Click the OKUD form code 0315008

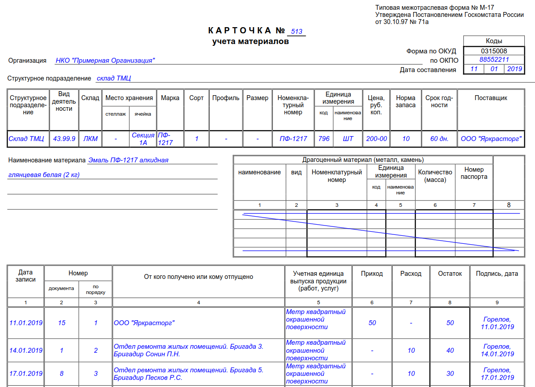click(494, 51)
